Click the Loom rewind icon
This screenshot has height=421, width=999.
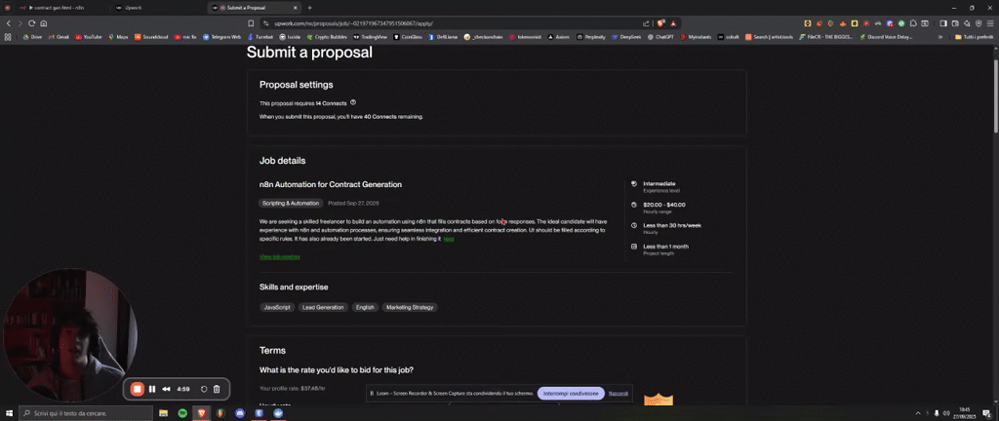[x=166, y=389]
